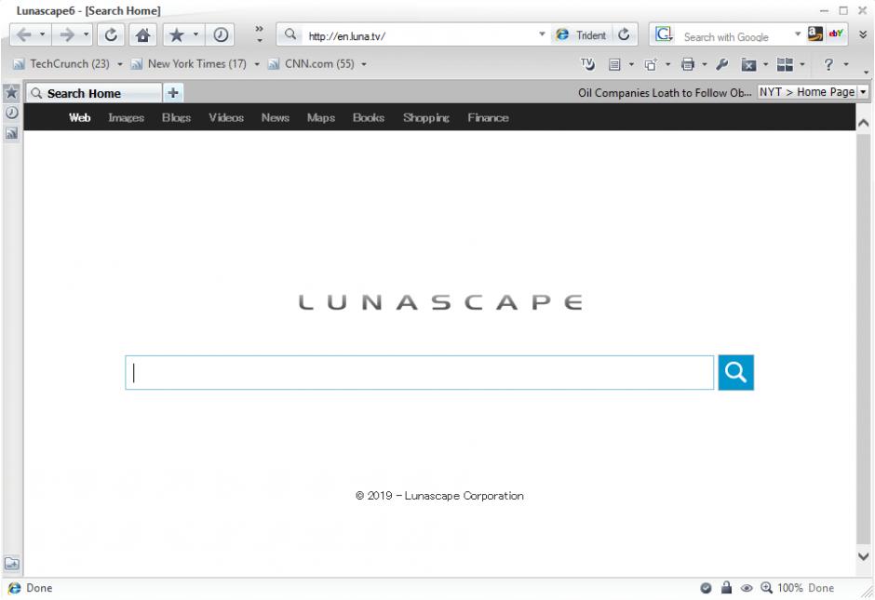This screenshot has height=600, width=875.
Task: Select the Finance search tab
Action: coord(489,117)
